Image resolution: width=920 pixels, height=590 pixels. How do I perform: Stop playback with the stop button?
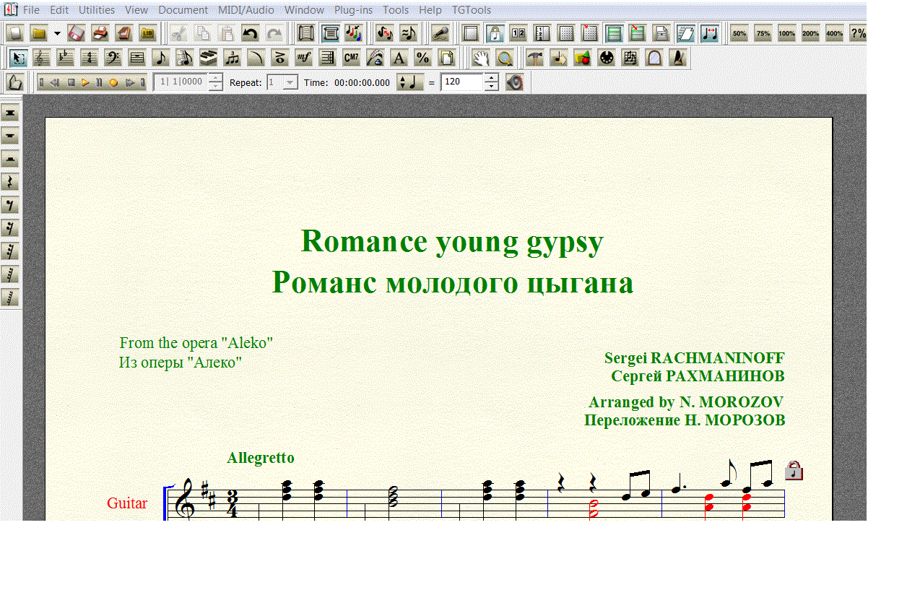pos(71,82)
